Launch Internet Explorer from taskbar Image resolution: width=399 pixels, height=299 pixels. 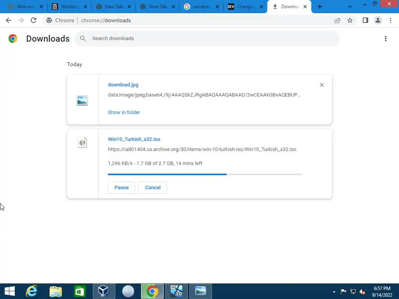tap(32, 291)
